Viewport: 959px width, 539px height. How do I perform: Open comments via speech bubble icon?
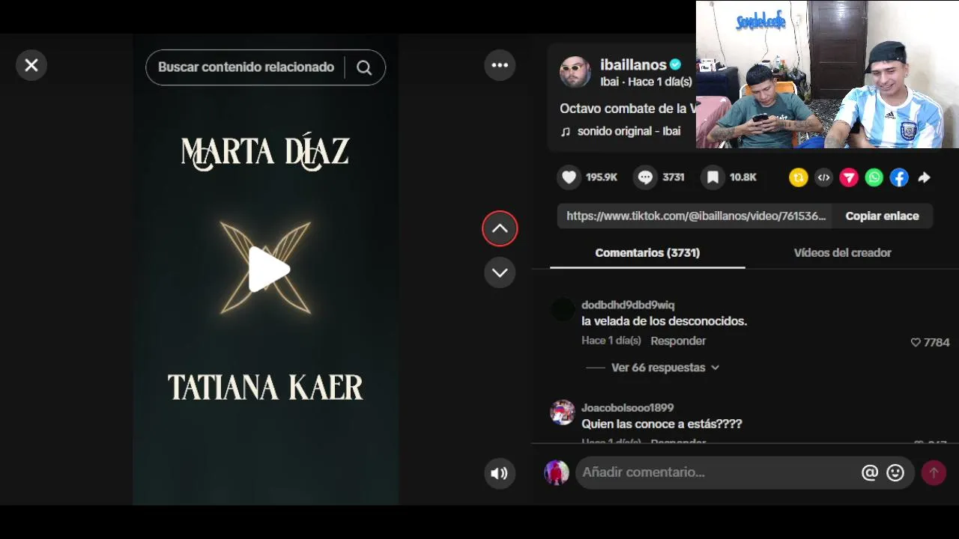pos(646,177)
